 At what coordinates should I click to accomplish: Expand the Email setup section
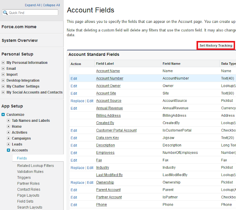[x=3, y=69]
